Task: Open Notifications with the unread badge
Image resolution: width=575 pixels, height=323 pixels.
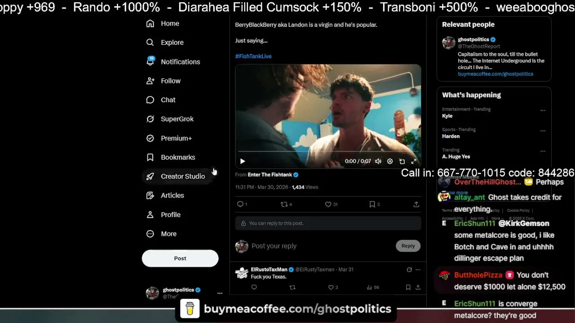Action: pos(173,62)
